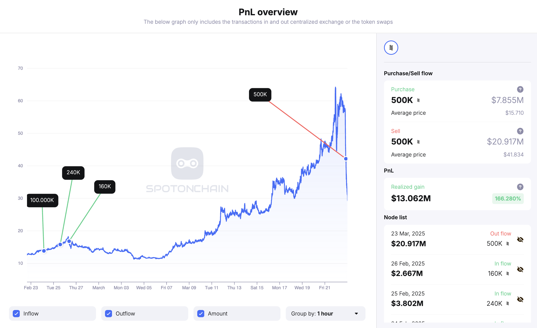The height and width of the screenshot is (328, 537).
Task: Click the 160K inflow label on the chart
Action: (104, 186)
